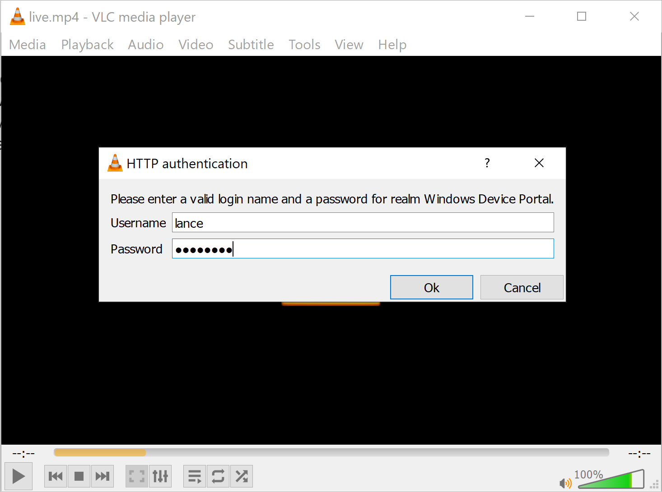Open the Tools menu
The width and height of the screenshot is (662, 492).
tap(305, 45)
